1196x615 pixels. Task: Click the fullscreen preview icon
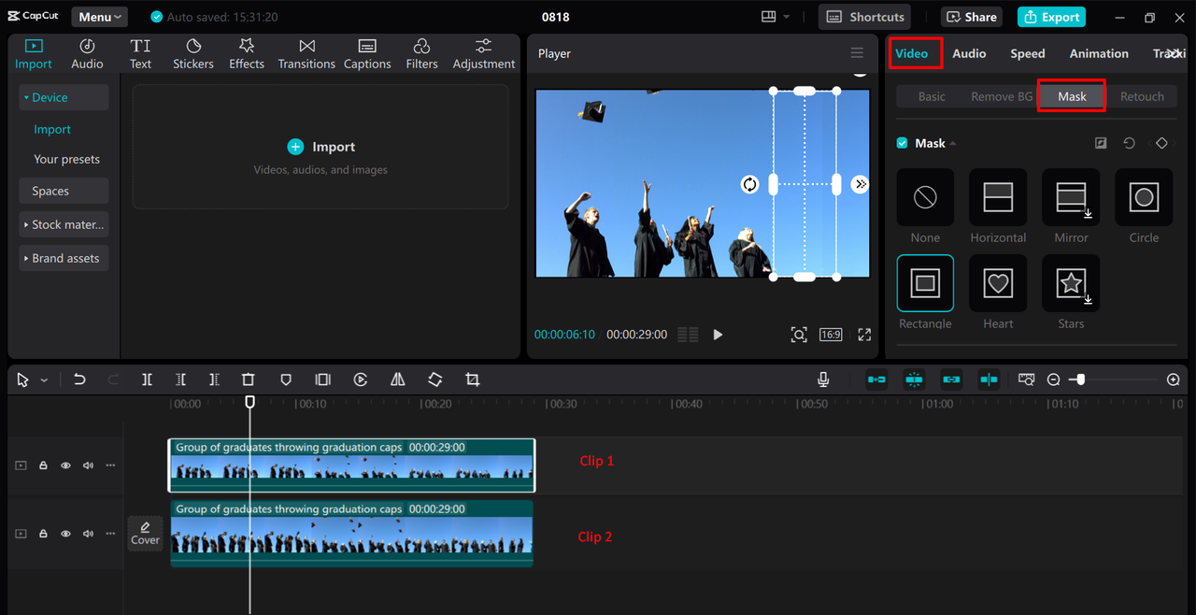864,335
